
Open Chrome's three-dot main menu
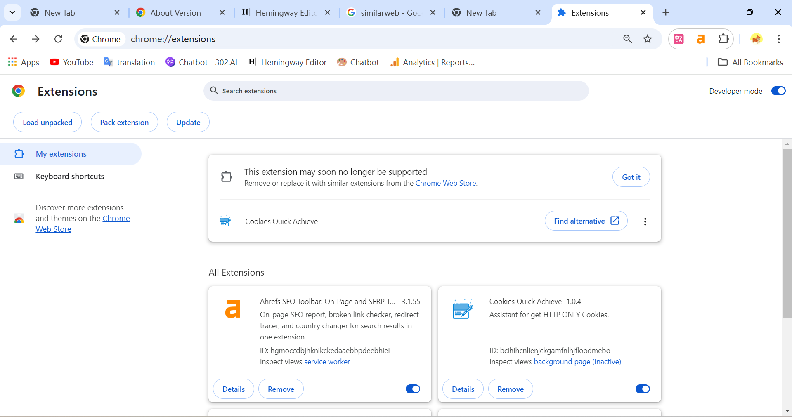778,39
